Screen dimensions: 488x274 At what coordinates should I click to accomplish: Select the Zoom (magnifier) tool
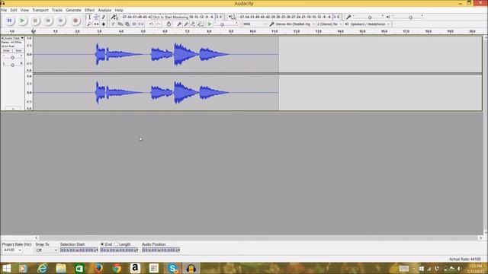(x=89, y=24)
